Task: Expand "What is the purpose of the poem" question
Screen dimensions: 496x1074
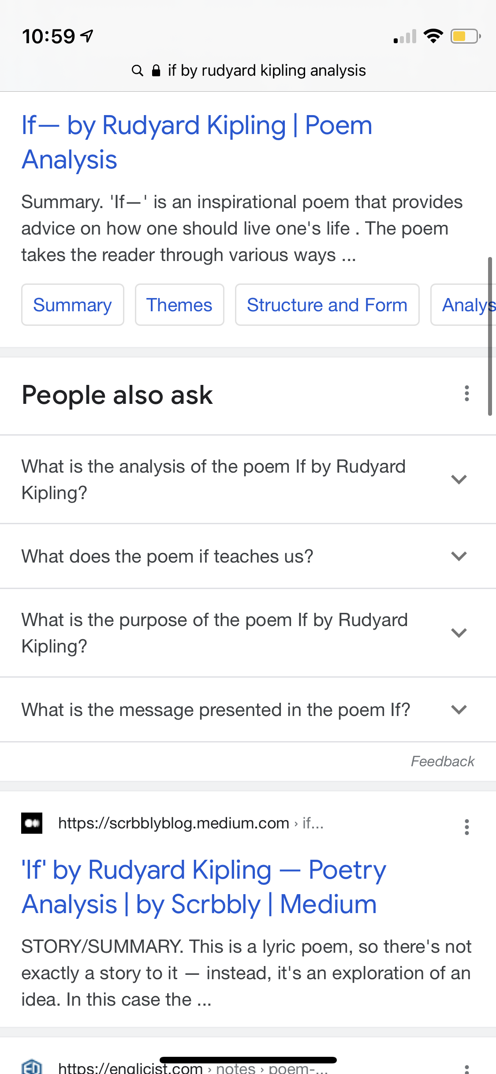Action: tap(459, 633)
